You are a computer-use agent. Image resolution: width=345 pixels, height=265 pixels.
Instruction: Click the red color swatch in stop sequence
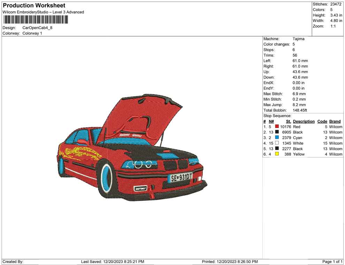point(277,127)
